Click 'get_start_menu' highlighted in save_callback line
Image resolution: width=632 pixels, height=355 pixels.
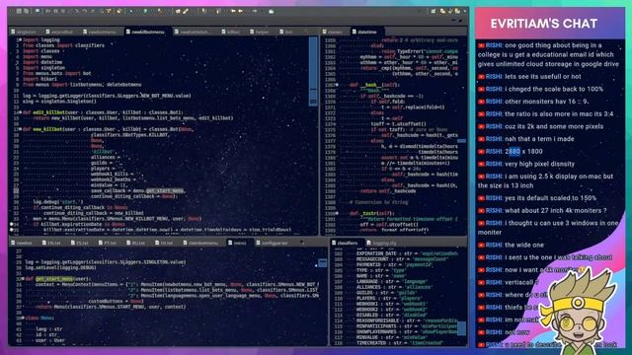tap(165, 190)
